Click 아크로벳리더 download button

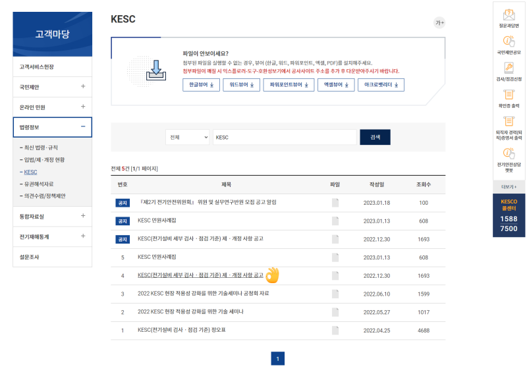click(x=381, y=85)
